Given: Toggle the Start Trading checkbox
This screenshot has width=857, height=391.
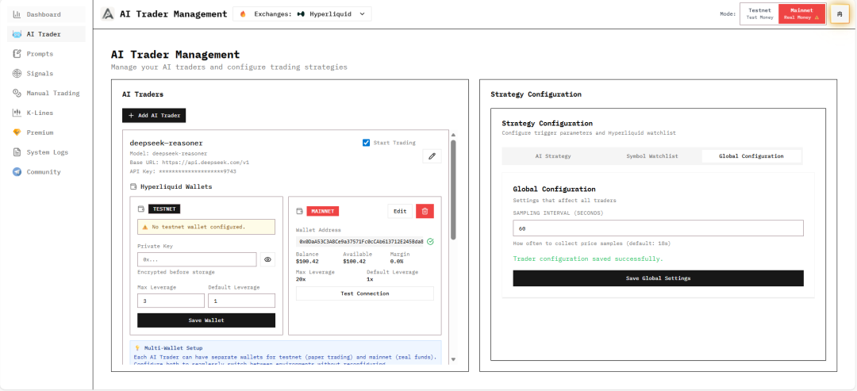Looking at the screenshot, I should pyautogui.click(x=366, y=143).
